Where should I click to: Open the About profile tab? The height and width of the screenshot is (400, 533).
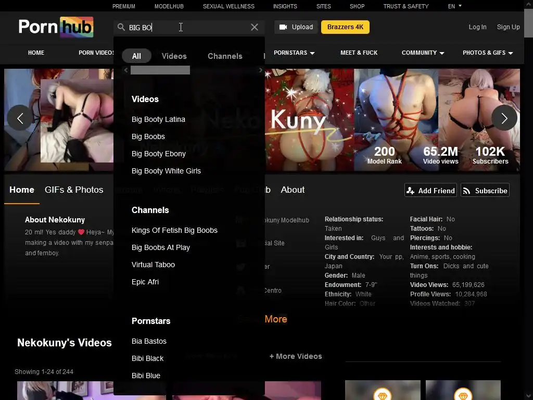point(293,190)
